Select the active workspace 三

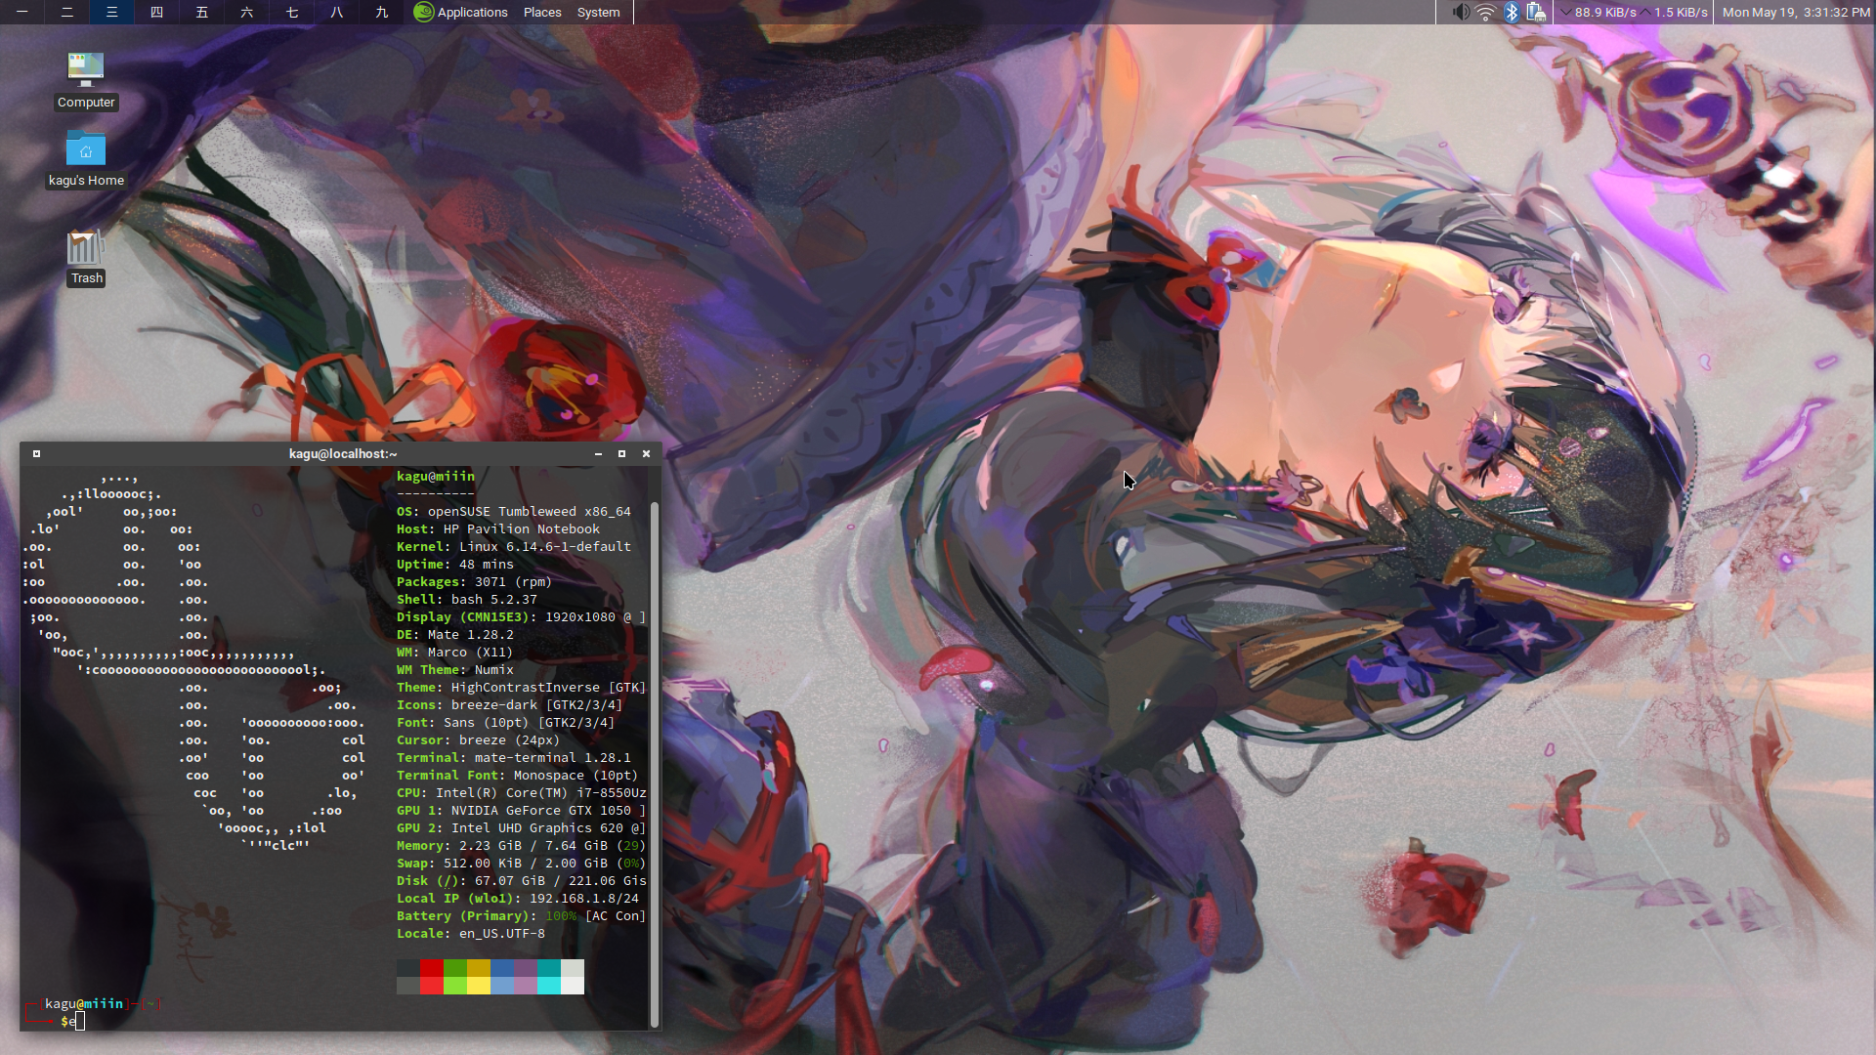point(111,12)
